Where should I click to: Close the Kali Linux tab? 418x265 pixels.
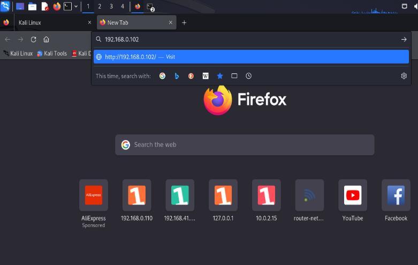[89, 22]
